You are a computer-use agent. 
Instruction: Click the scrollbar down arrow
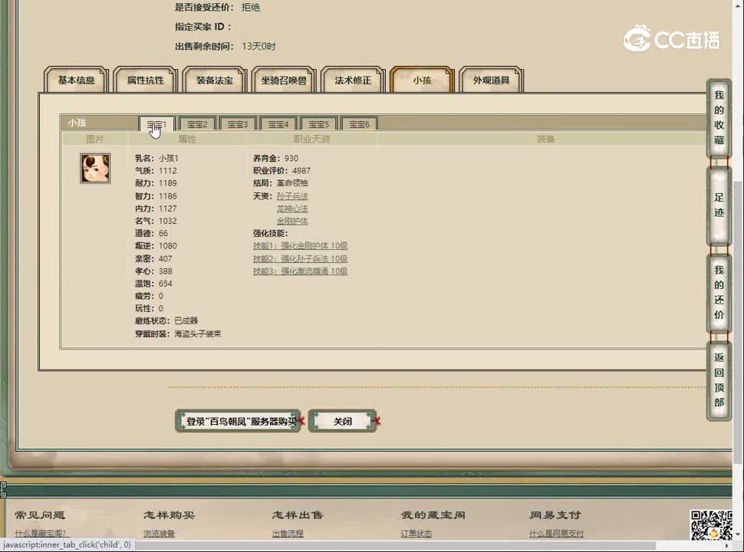pos(738,534)
